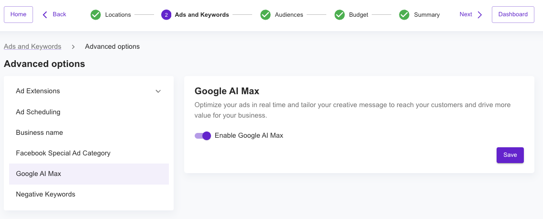
Task: Proceed with the Next button
Action: pos(471,14)
